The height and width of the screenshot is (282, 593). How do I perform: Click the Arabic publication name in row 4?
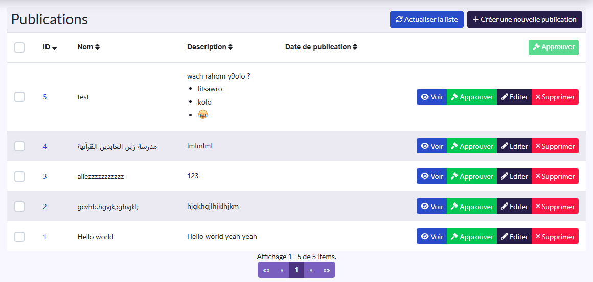(117, 146)
